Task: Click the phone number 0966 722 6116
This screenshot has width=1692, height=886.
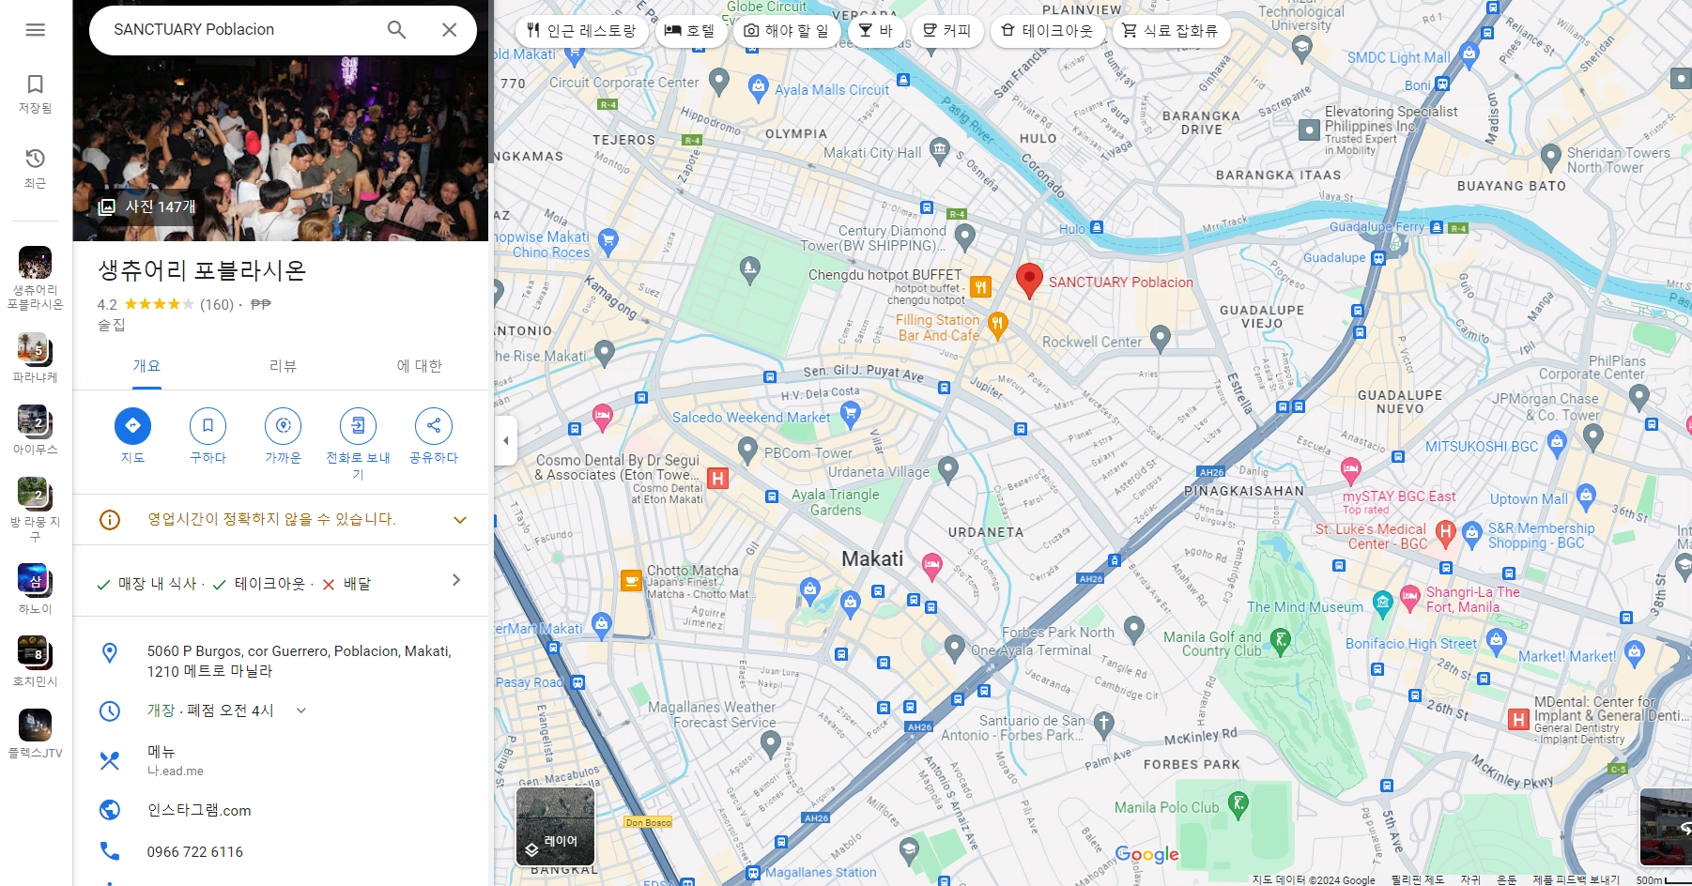Action: [x=195, y=851]
